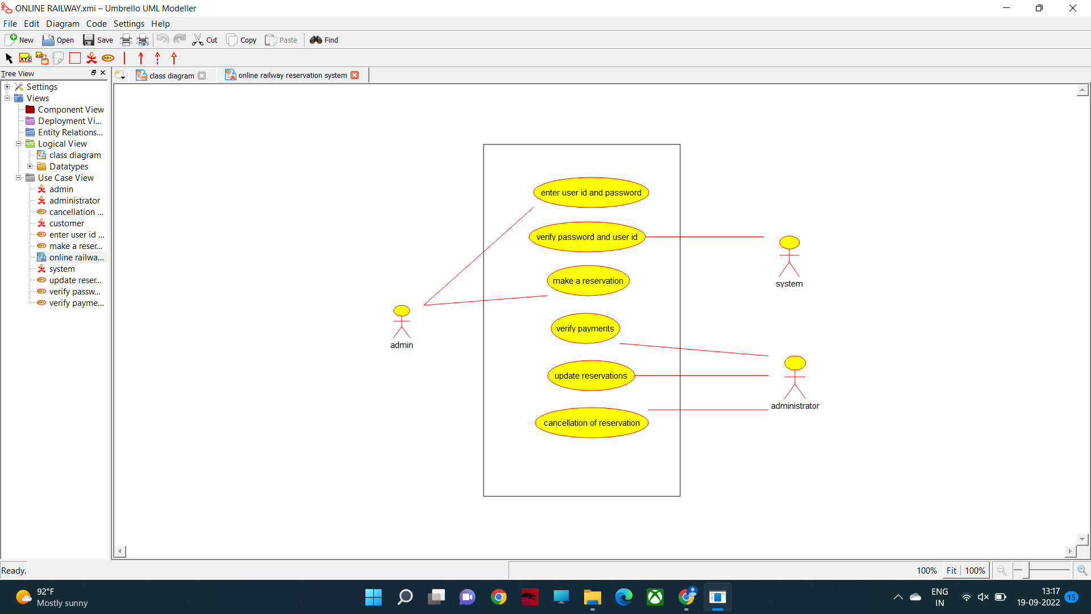
Task: Select the Actor tool in the diagram toolbar
Action: [91, 58]
